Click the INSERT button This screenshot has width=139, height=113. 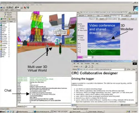point(102,19)
